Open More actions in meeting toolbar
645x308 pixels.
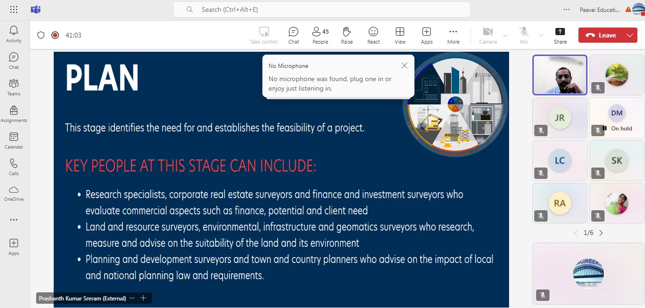(453, 36)
